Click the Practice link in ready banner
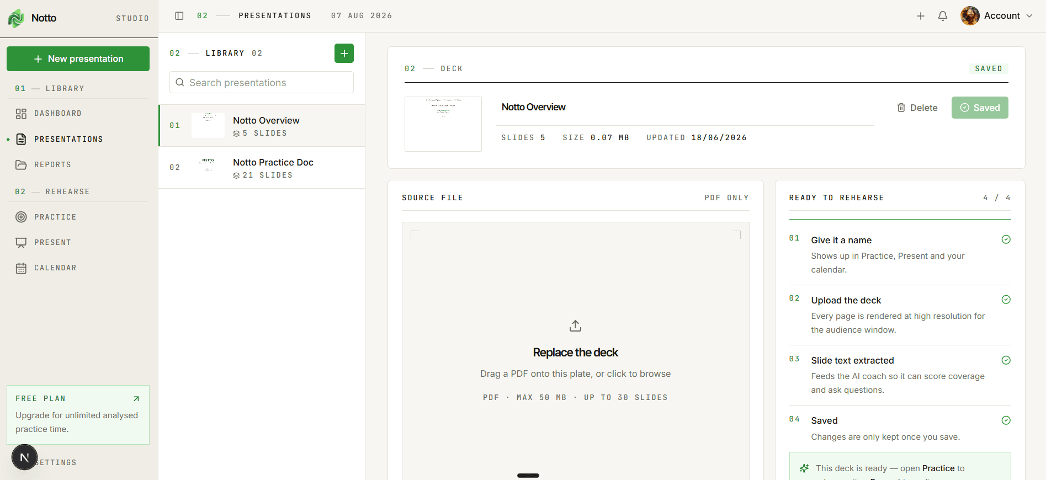This screenshot has height=480, width=1046. click(938, 468)
